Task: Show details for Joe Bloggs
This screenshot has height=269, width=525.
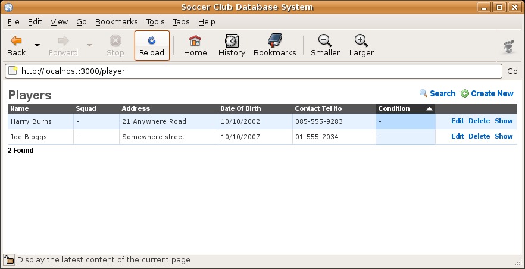Action: (504, 136)
